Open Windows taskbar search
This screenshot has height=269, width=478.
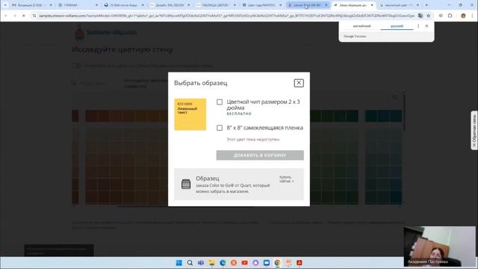pyautogui.click(x=190, y=262)
